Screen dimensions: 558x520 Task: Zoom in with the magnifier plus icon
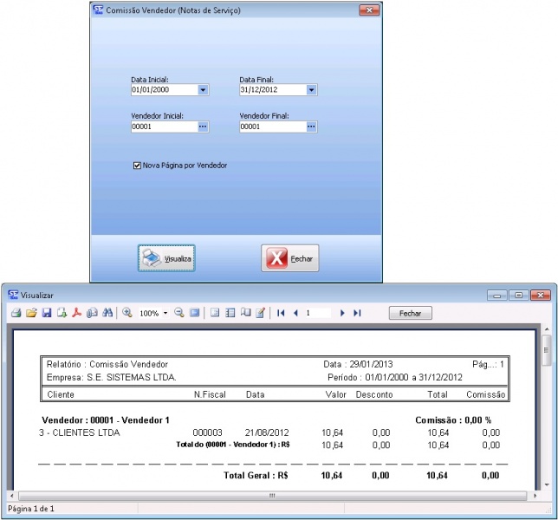coord(127,313)
